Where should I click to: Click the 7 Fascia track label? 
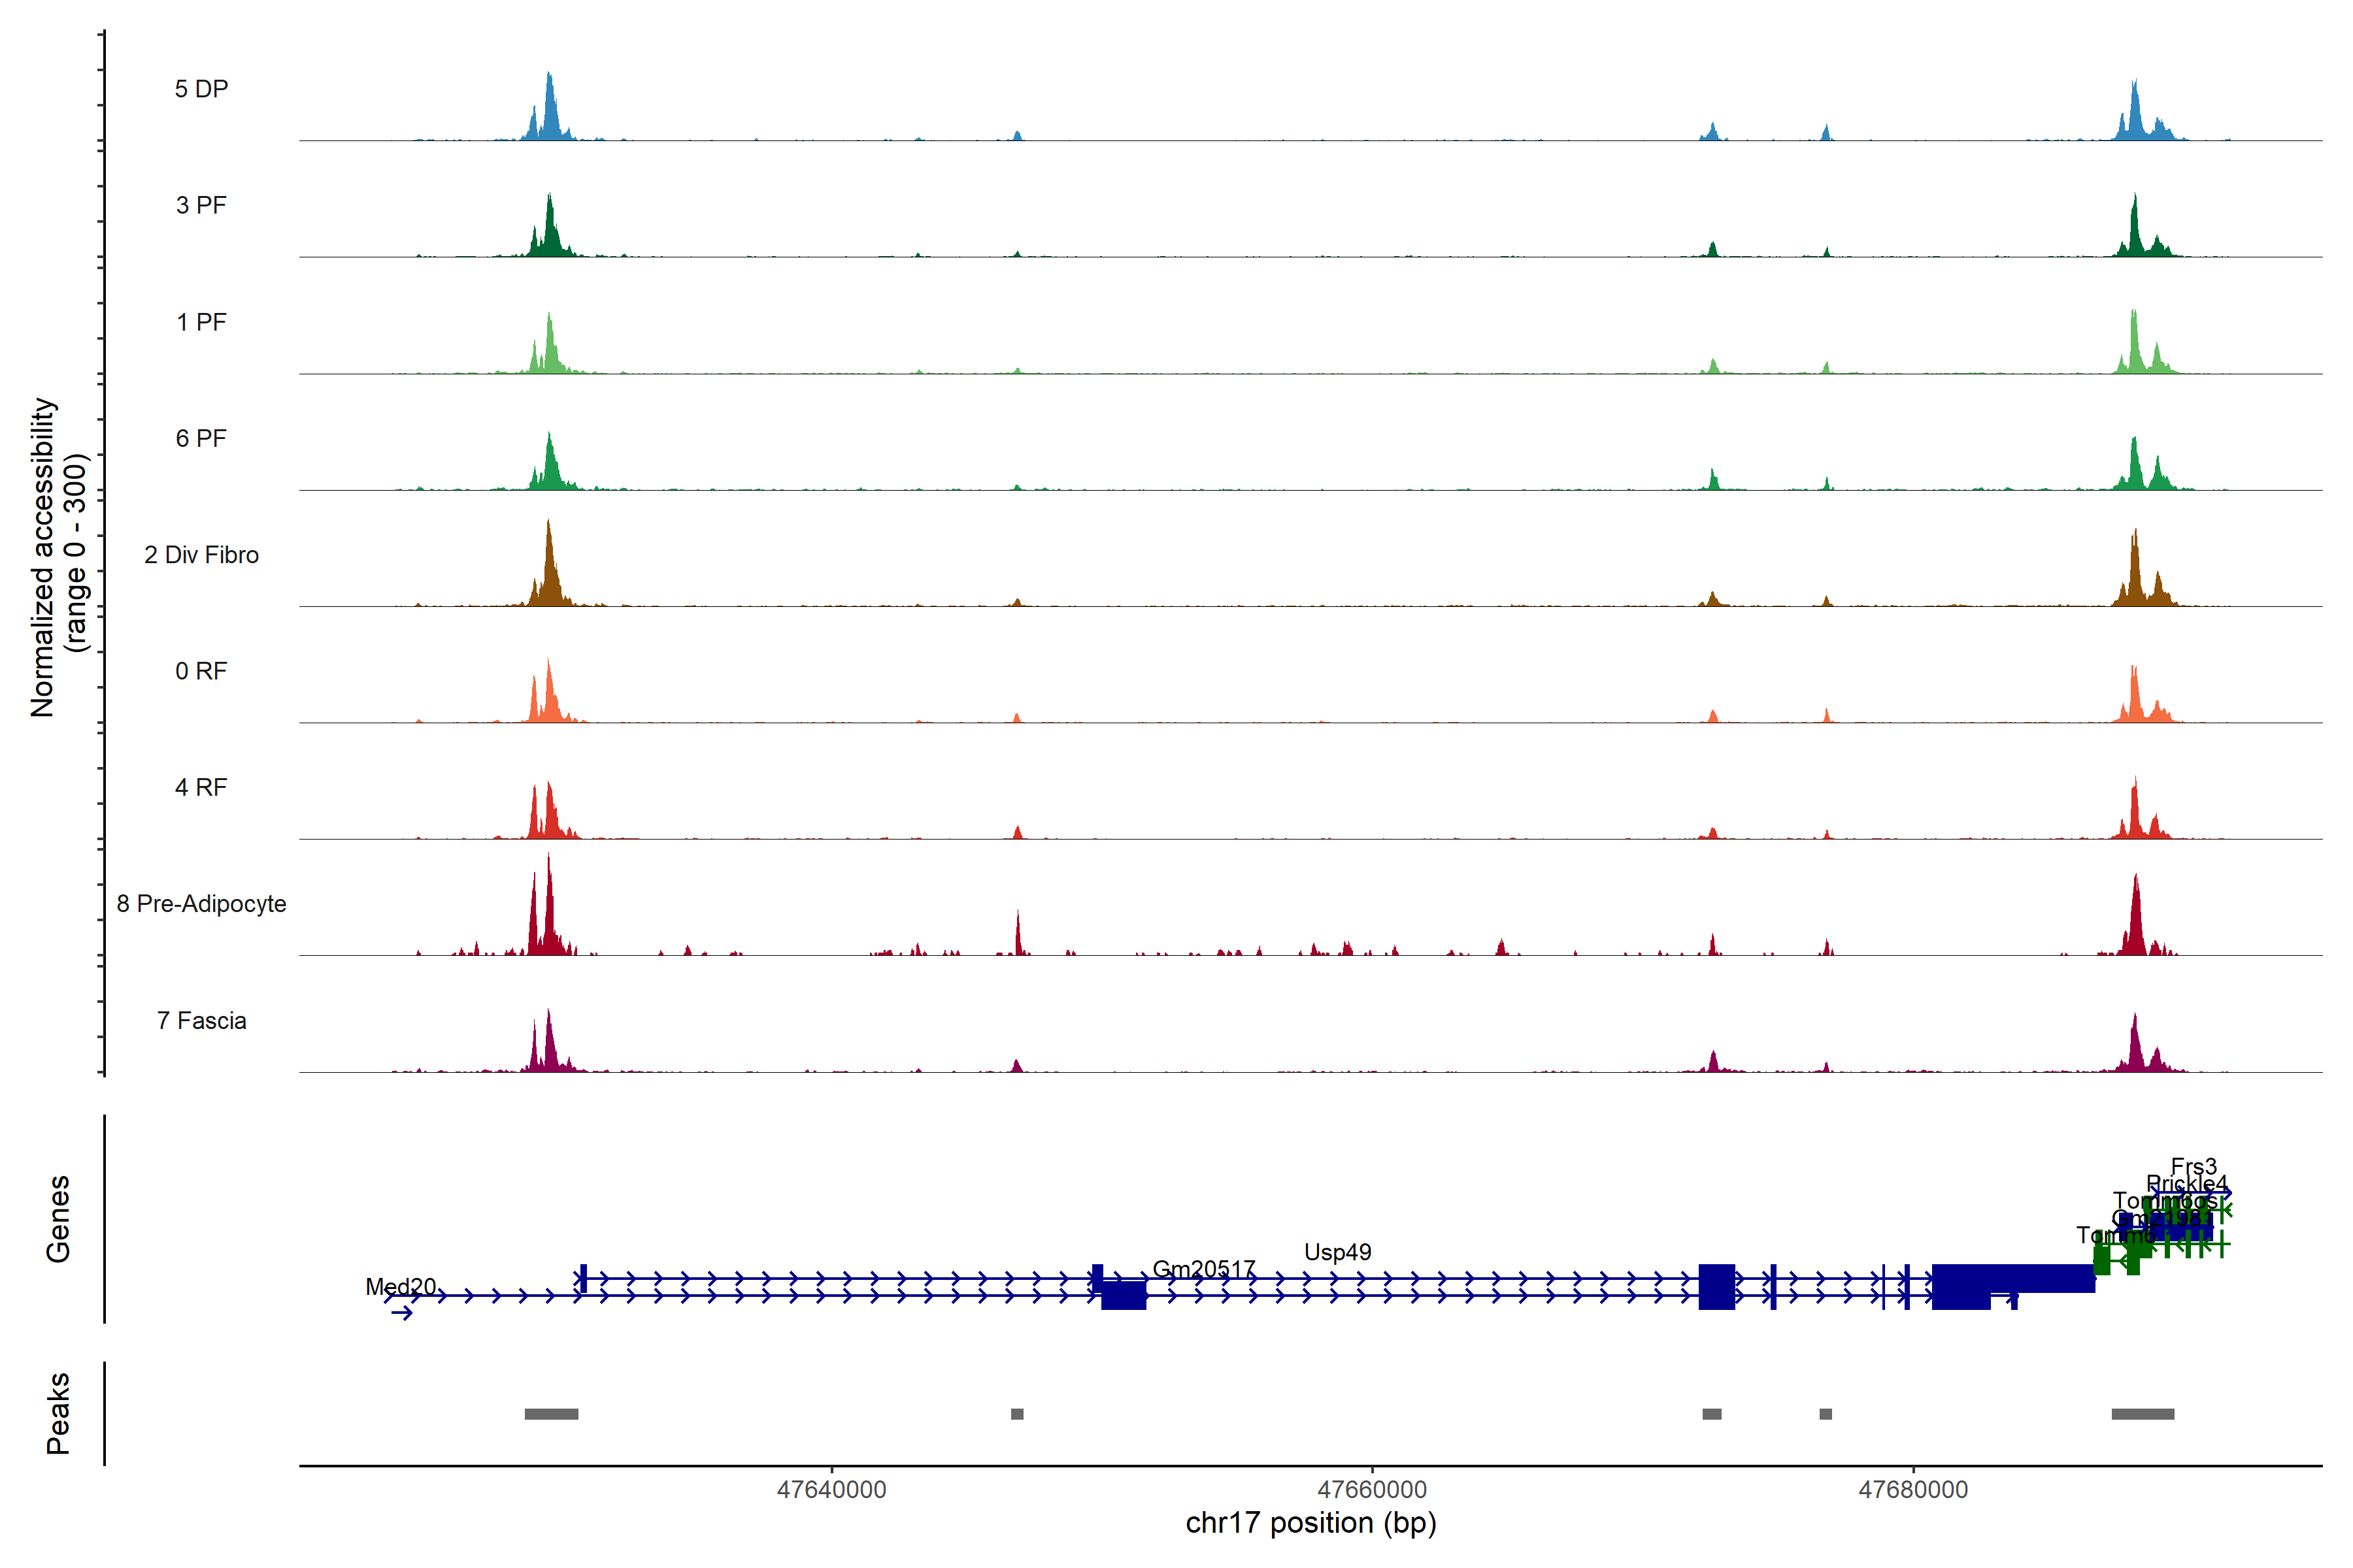click(201, 1021)
